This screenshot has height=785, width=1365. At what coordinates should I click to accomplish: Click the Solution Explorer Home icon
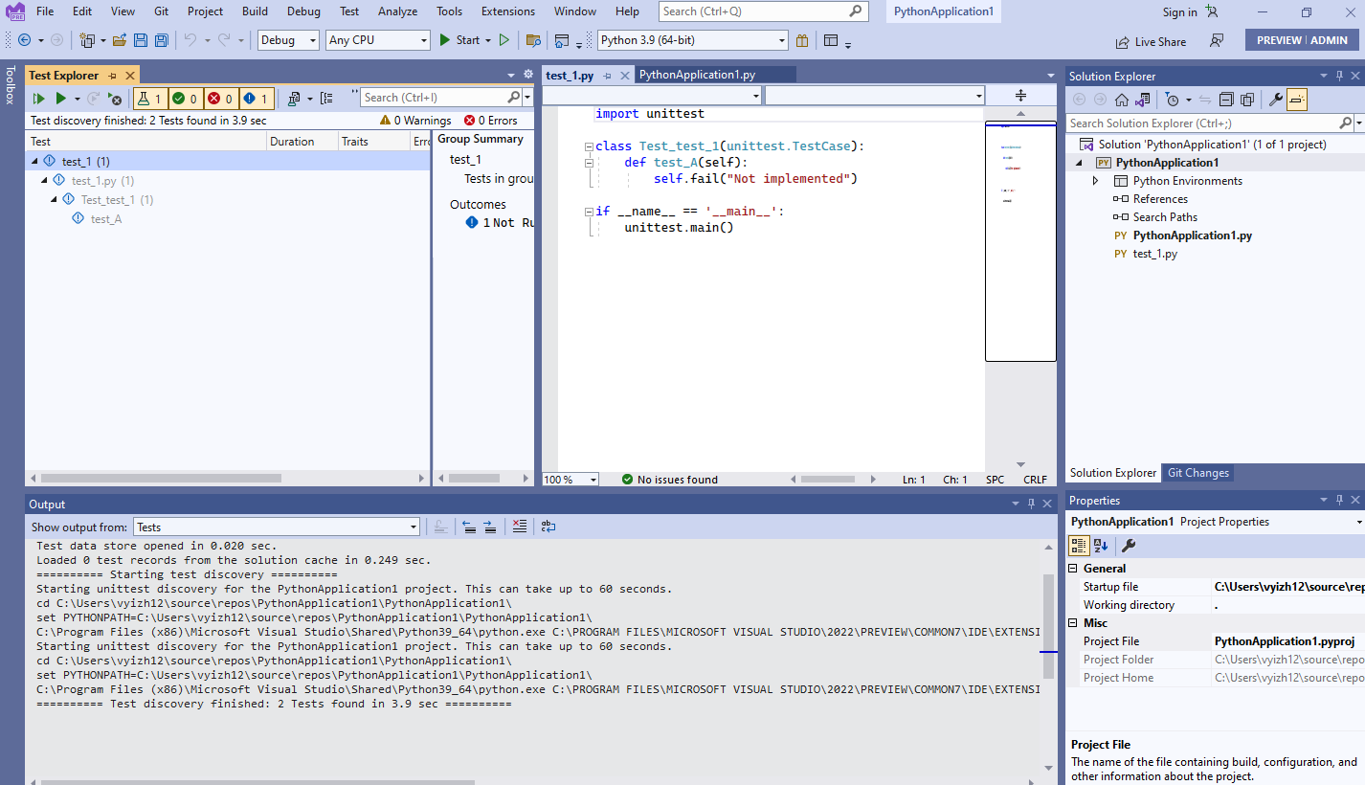1121,100
